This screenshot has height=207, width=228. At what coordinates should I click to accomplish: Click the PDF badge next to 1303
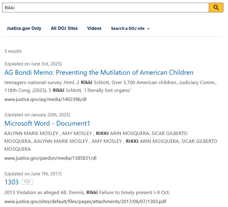click(x=27, y=182)
